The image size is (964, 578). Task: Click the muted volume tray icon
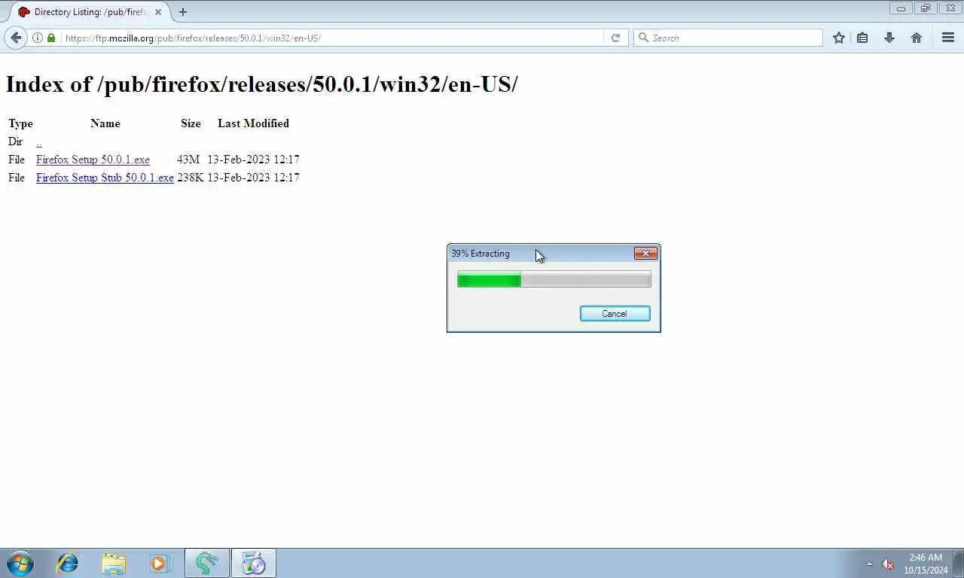[x=888, y=564]
